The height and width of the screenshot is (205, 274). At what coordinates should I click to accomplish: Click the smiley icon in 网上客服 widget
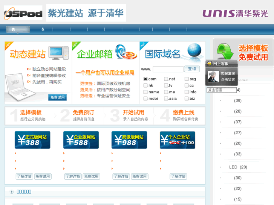209,64
